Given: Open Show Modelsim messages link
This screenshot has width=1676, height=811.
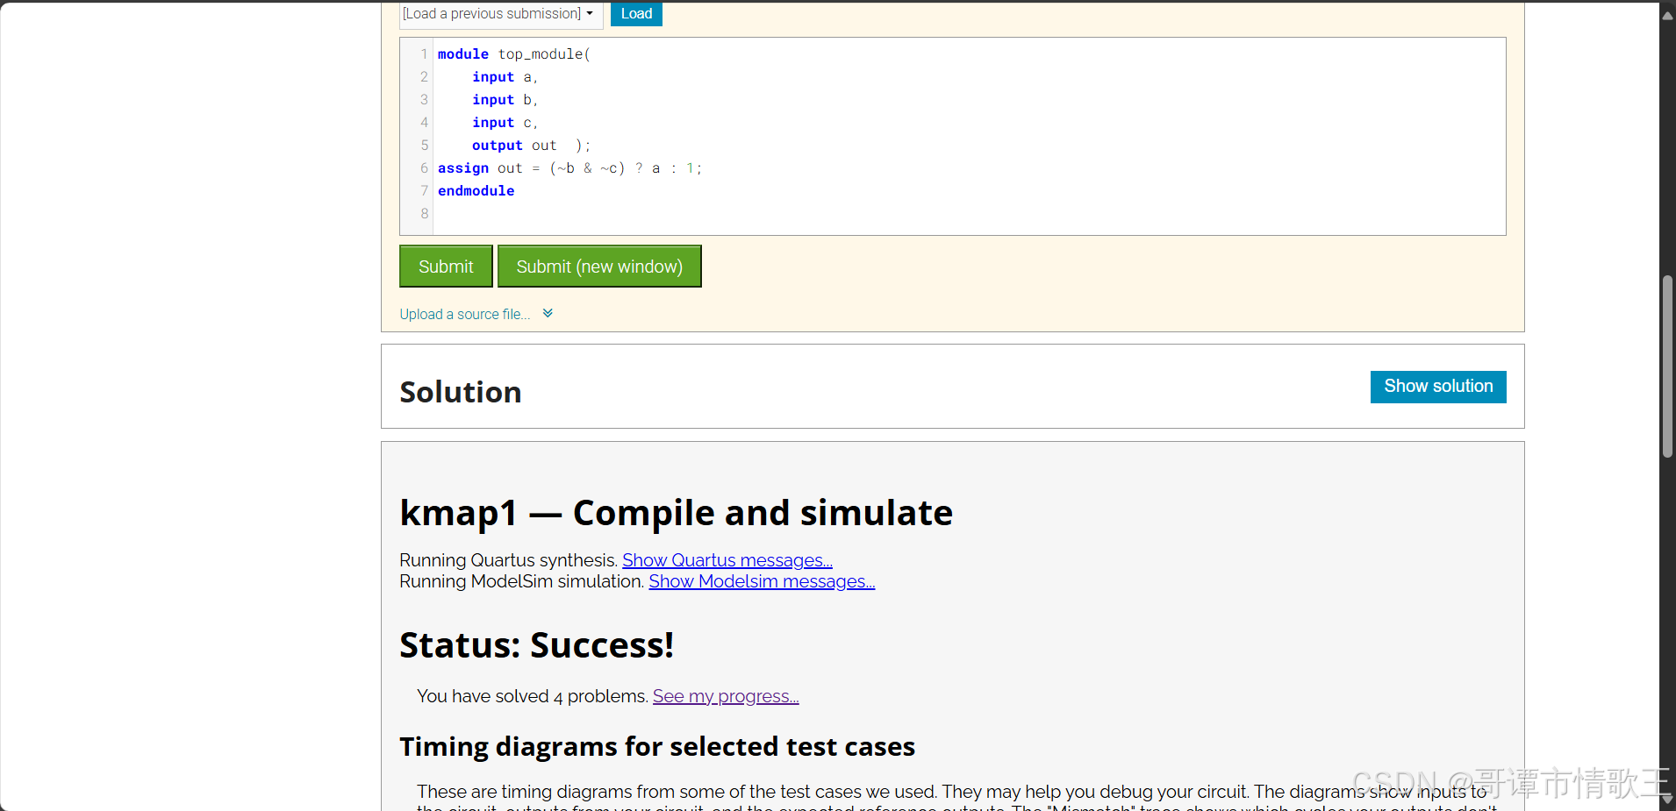Looking at the screenshot, I should click(x=762, y=581).
